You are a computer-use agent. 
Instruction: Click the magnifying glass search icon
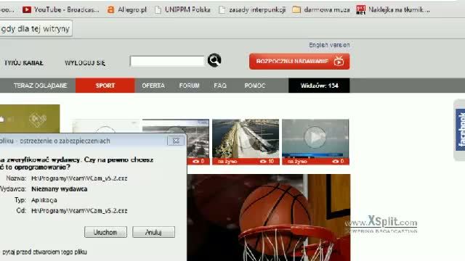pyautogui.click(x=214, y=60)
